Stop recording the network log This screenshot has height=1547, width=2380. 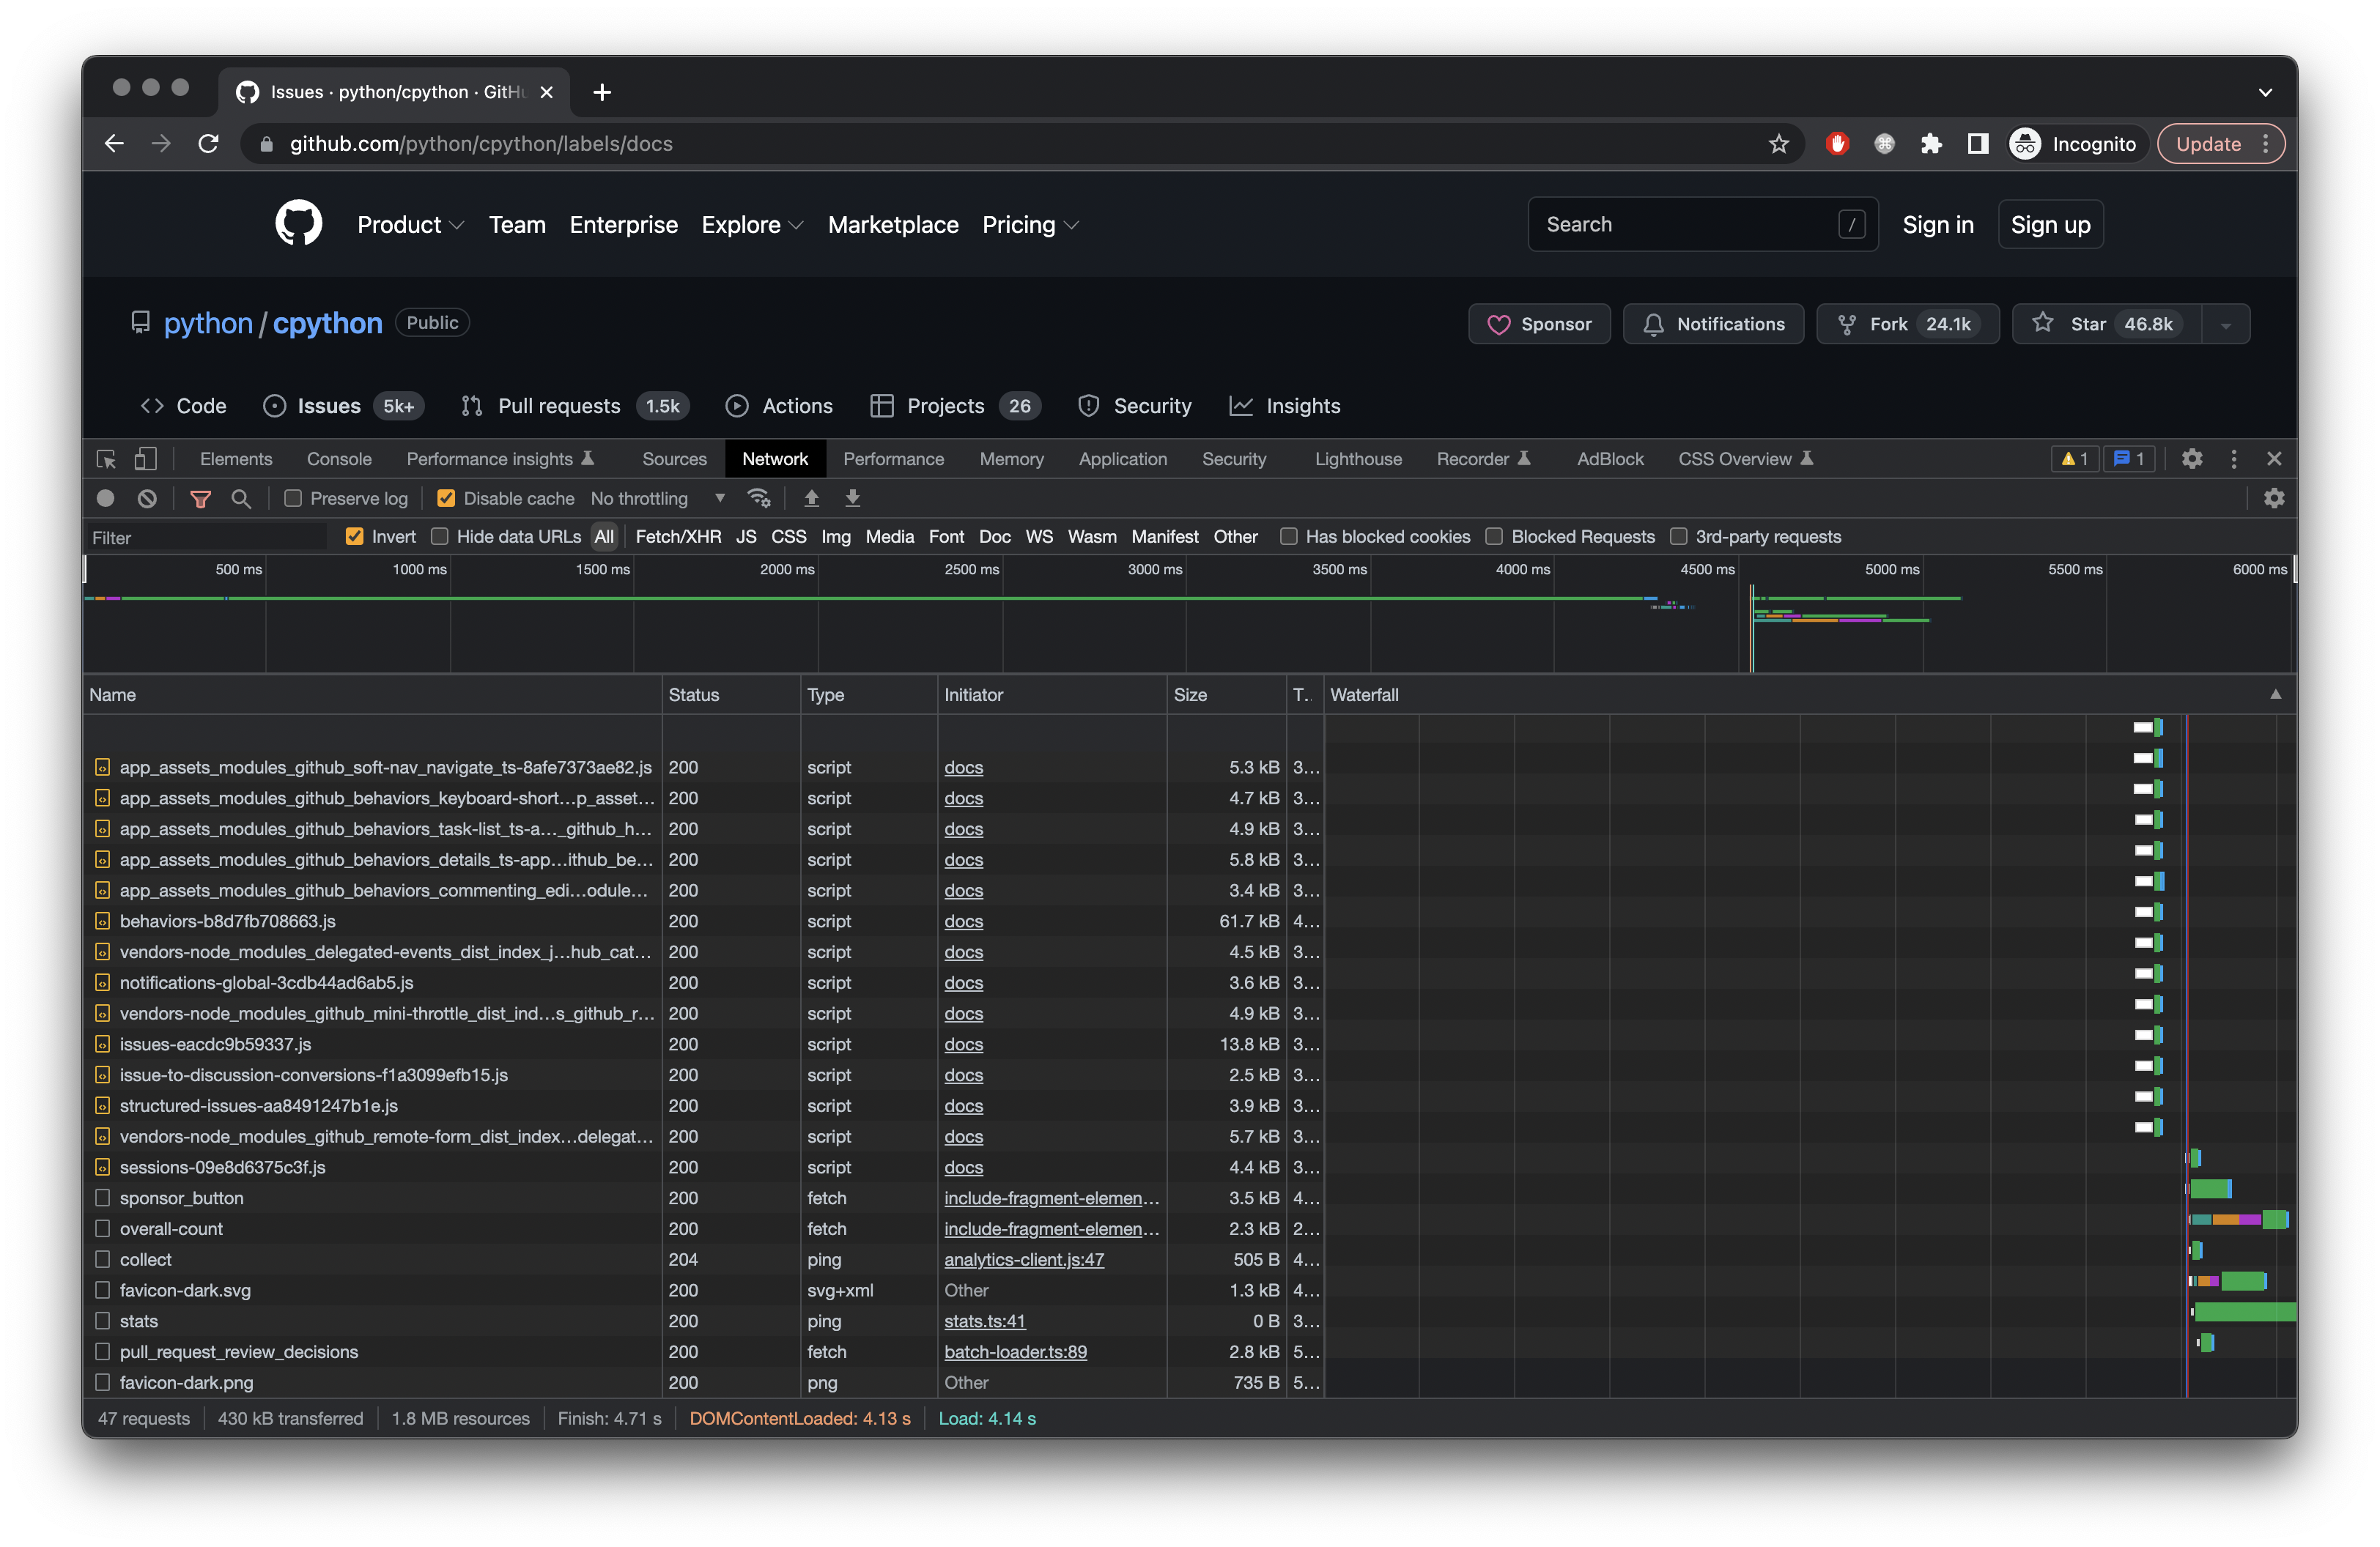(x=106, y=497)
